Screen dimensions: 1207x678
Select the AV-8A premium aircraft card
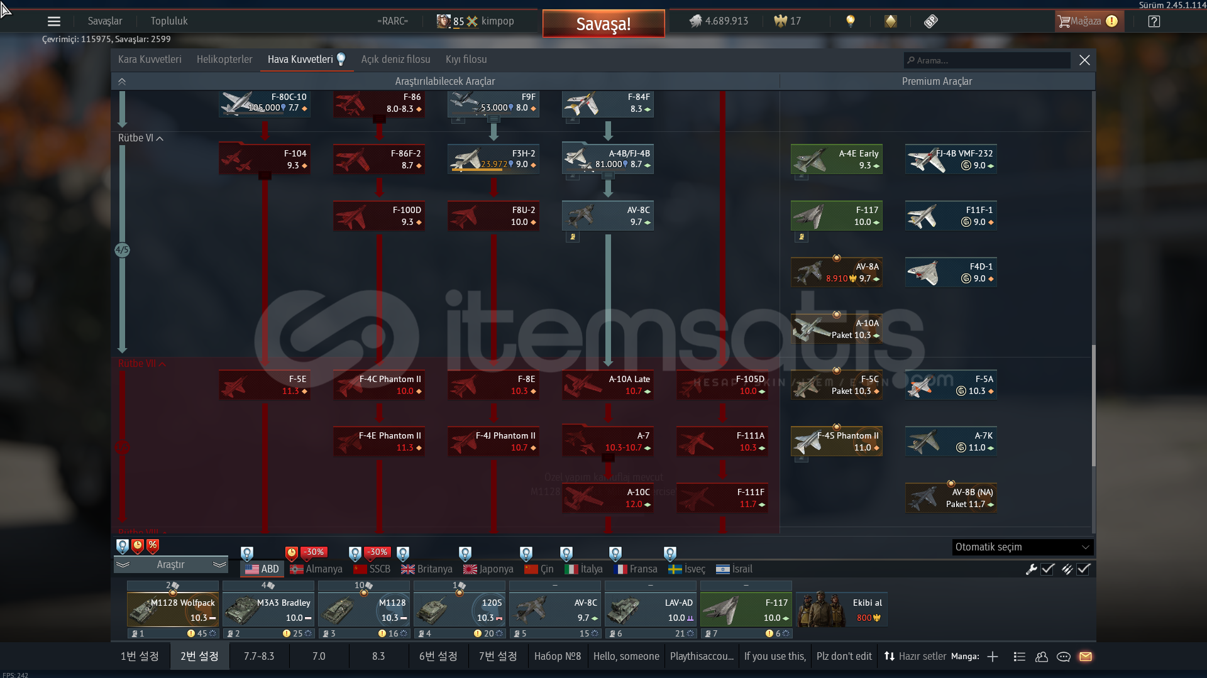pyautogui.click(x=837, y=272)
